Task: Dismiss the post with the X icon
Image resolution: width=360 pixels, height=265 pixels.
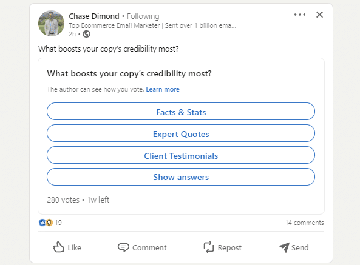Action: click(x=319, y=15)
